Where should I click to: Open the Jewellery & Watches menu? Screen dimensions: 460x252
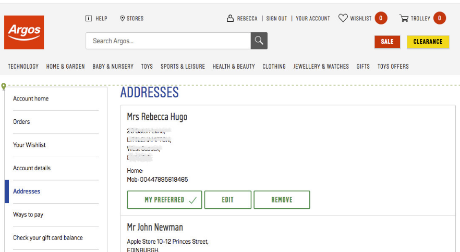(x=321, y=67)
